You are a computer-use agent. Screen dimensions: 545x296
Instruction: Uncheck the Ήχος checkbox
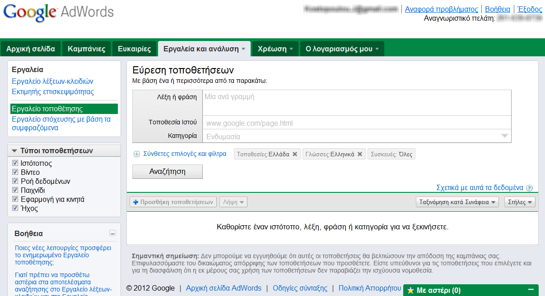tap(15, 208)
